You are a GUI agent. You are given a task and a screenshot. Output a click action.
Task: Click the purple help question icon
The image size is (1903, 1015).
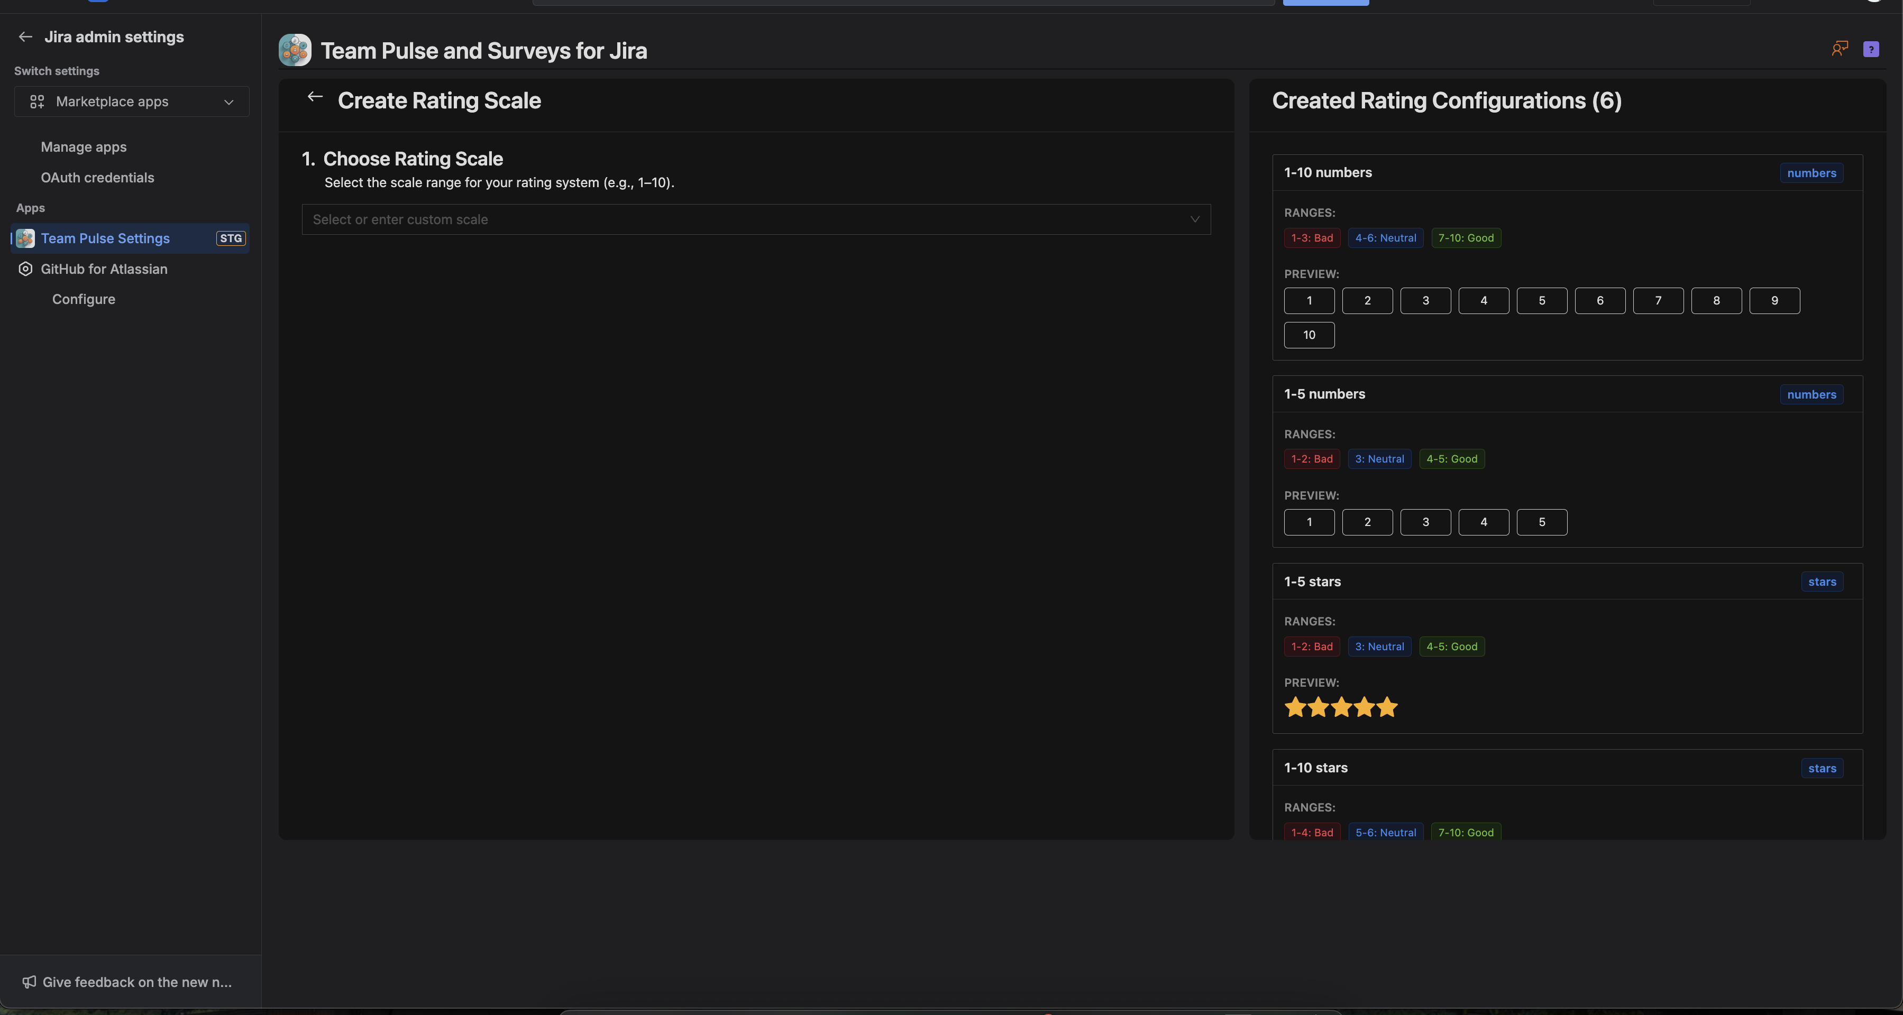pos(1871,50)
